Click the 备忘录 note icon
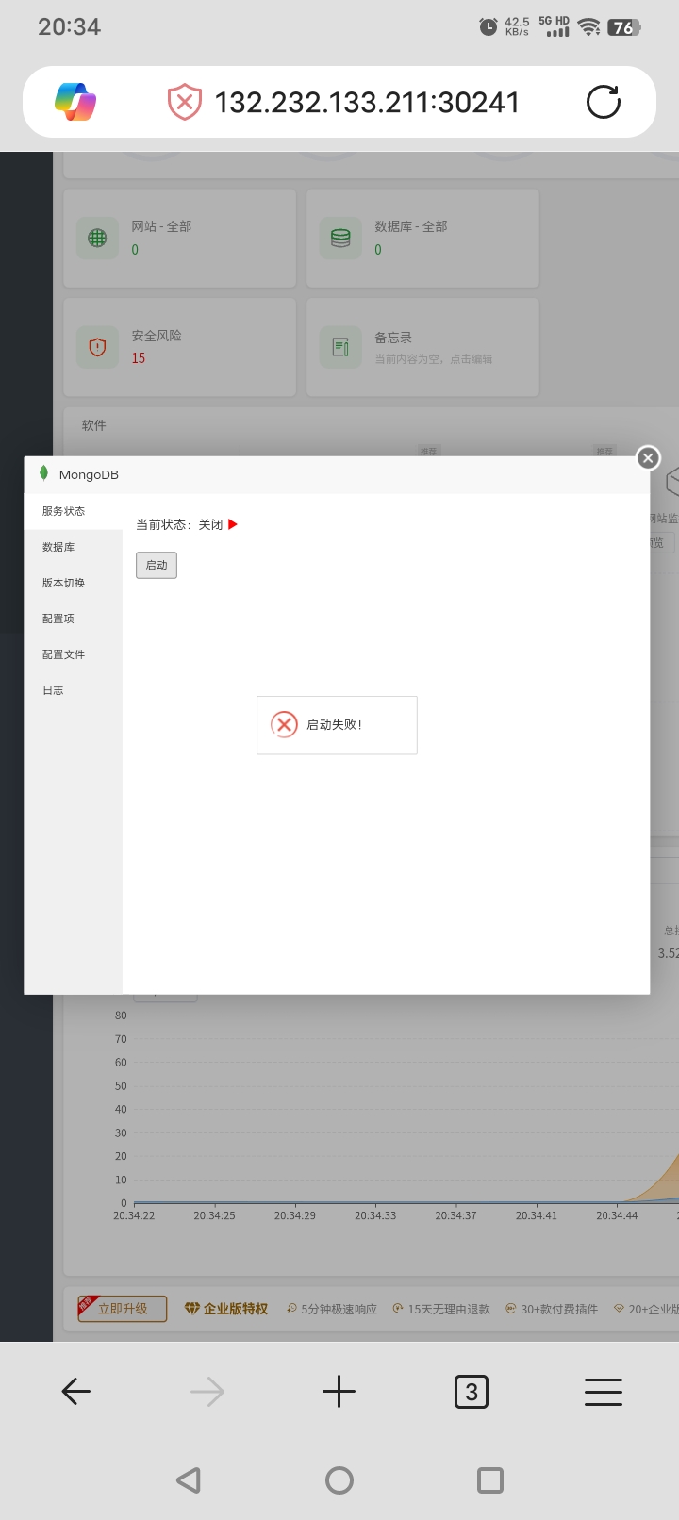The image size is (679, 1520). pyautogui.click(x=340, y=347)
